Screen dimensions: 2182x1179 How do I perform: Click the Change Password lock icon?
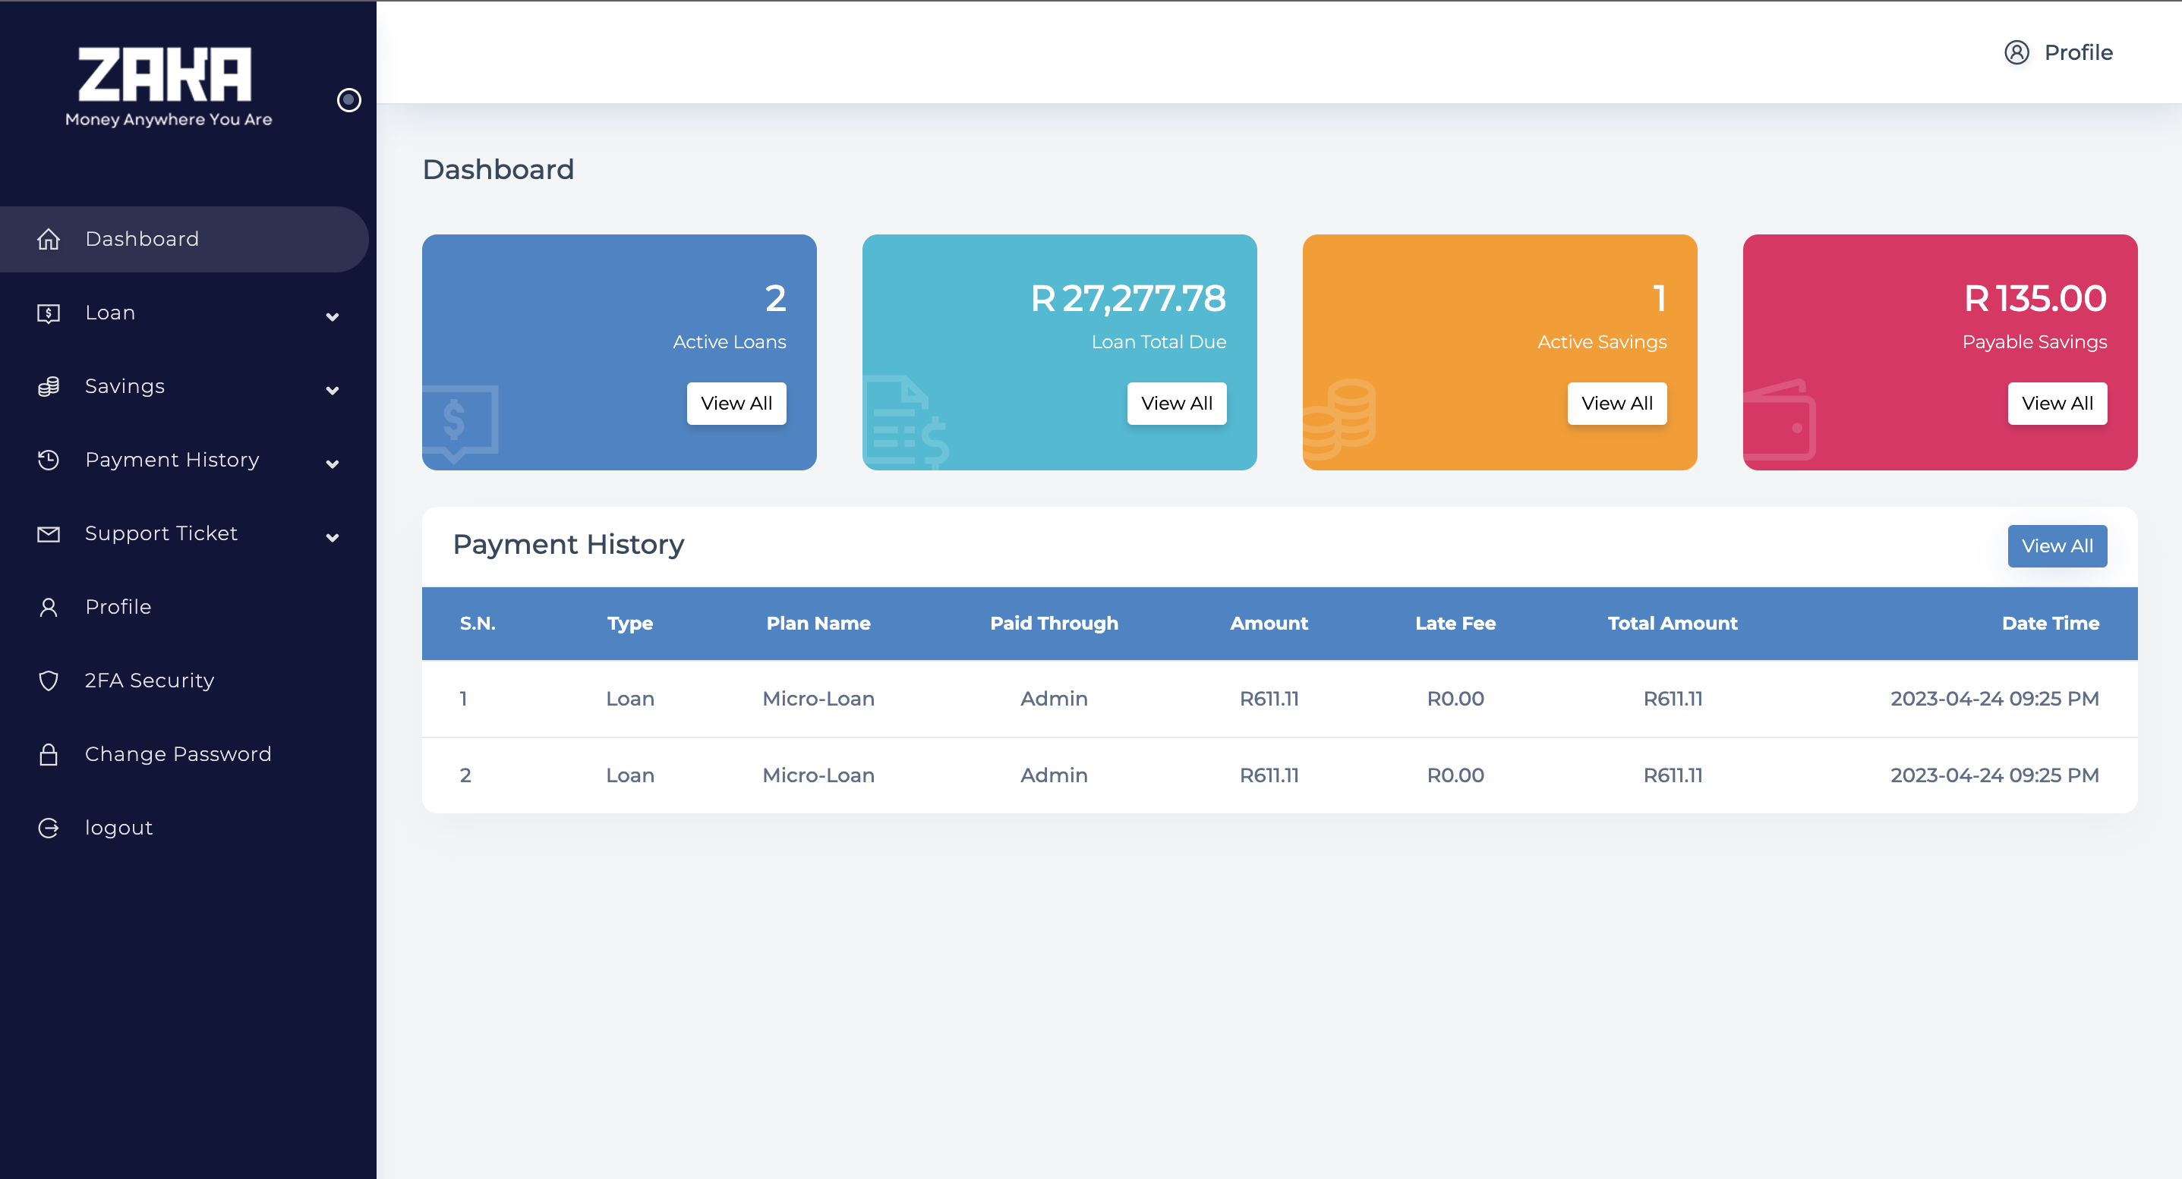(49, 754)
